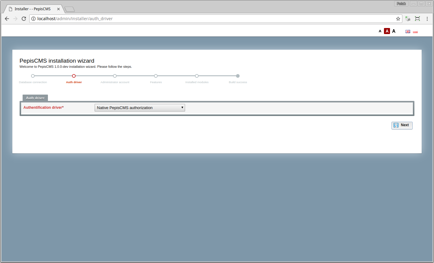This screenshot has width=434, height=263.
Task: Minimize the browser window
Action: point(414,4)
